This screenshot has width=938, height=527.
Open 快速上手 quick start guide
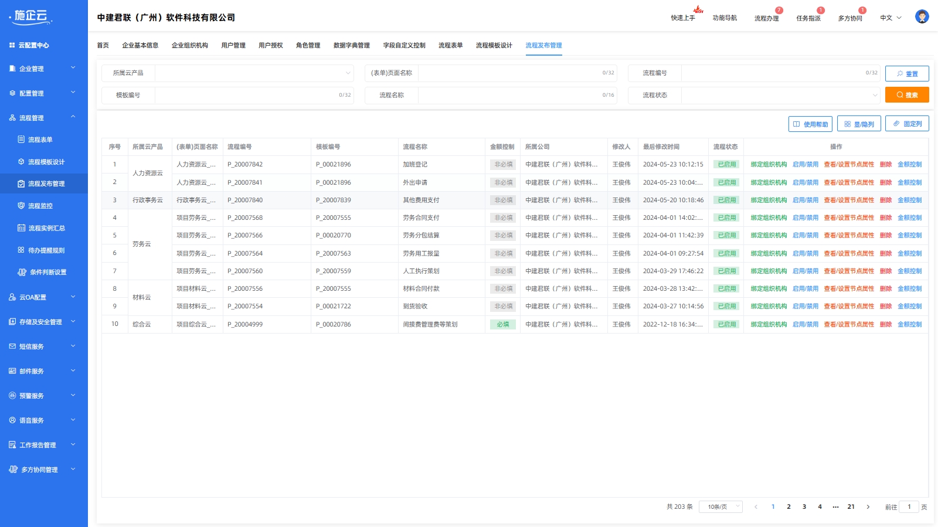pos(683,18)
